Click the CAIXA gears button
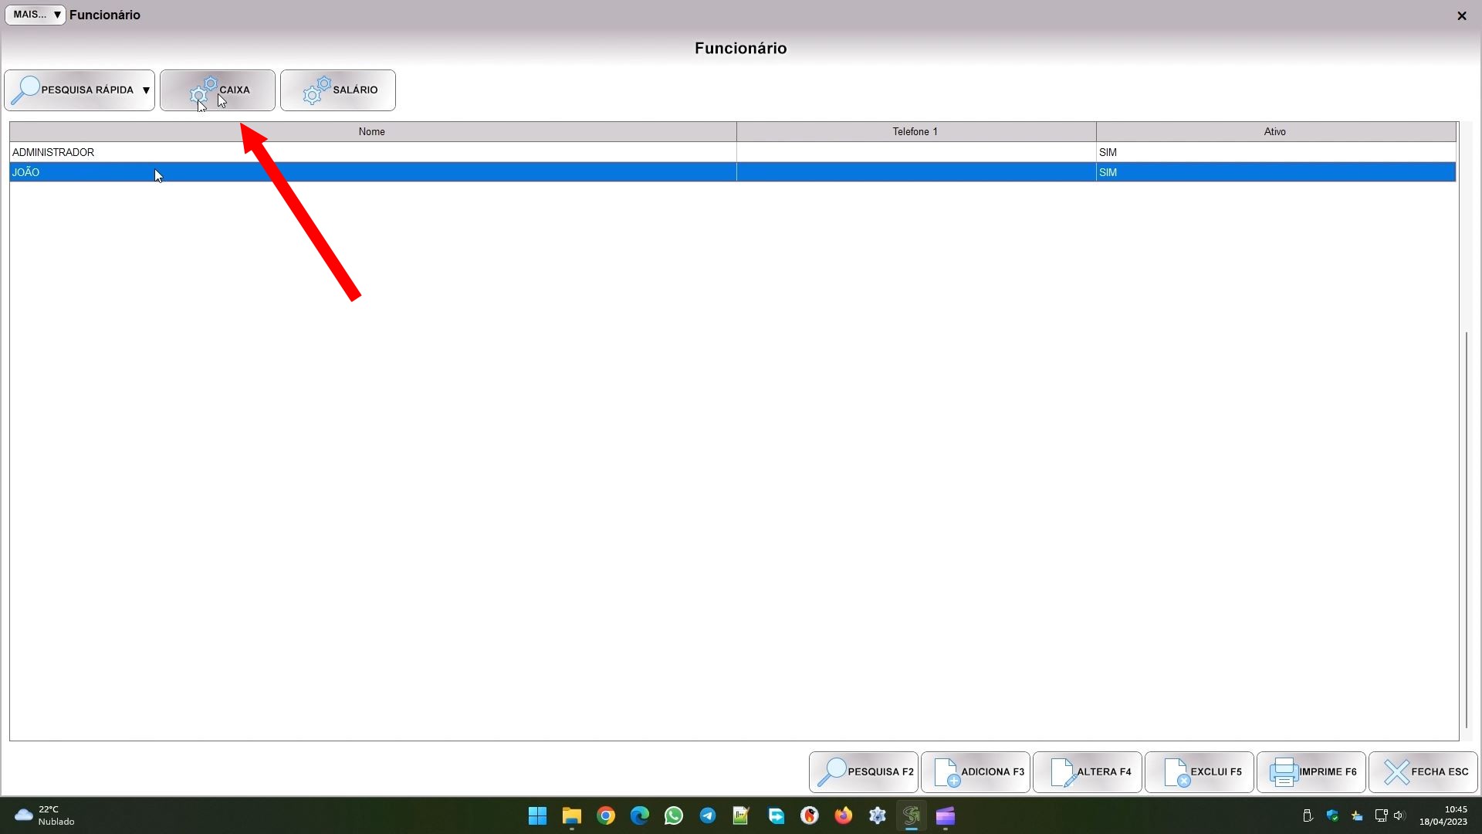The width and height of the screenshot is (1482, 834). click(218, 90)
